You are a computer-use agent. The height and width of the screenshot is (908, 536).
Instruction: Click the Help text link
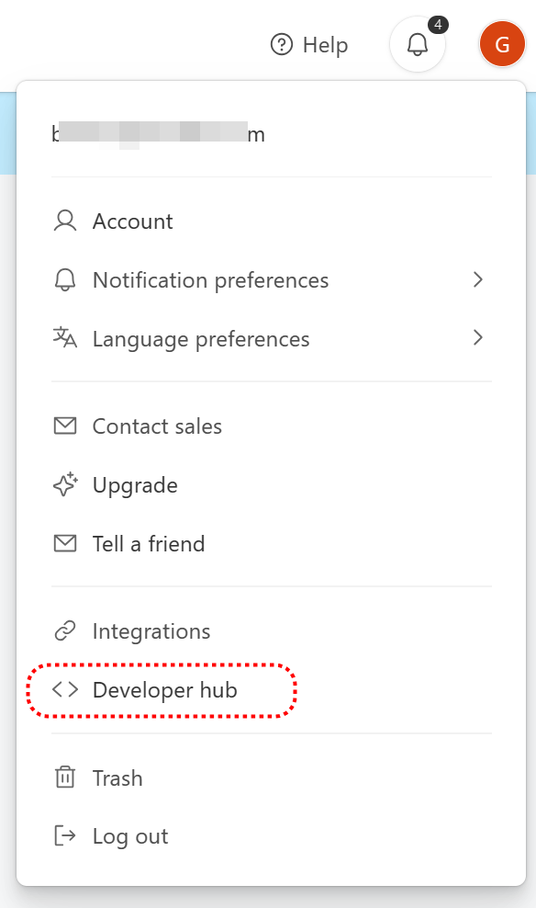click(325, 45)
